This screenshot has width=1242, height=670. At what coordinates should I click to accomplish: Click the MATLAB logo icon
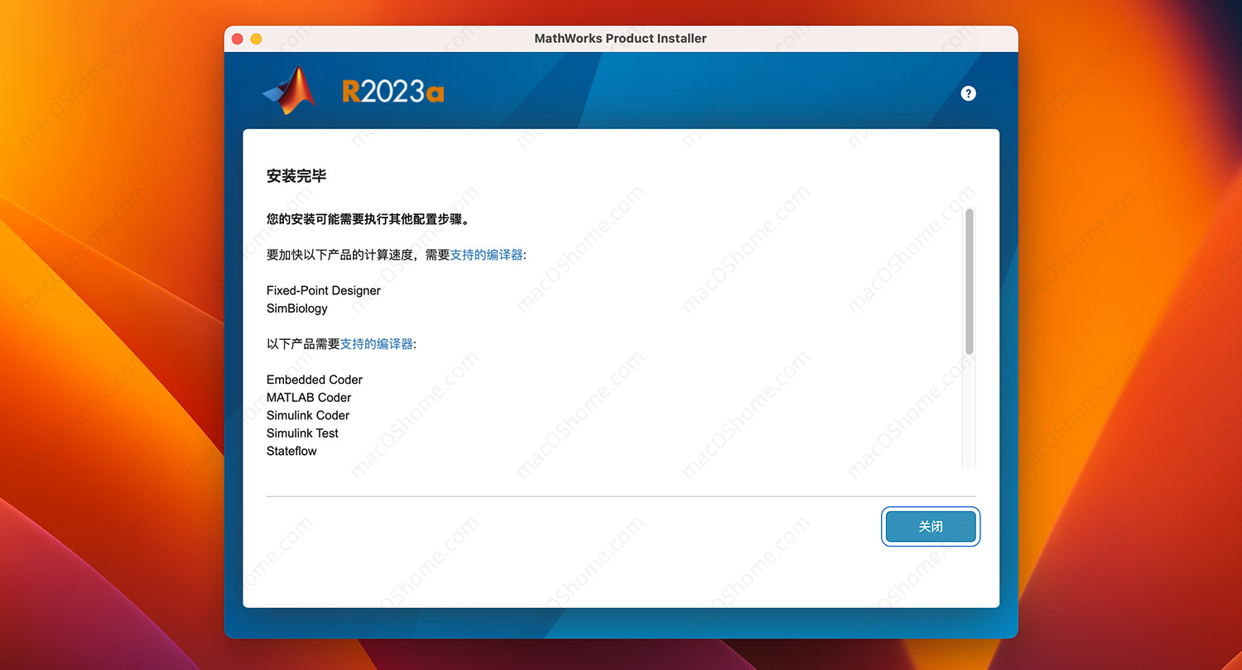point(290,90)
